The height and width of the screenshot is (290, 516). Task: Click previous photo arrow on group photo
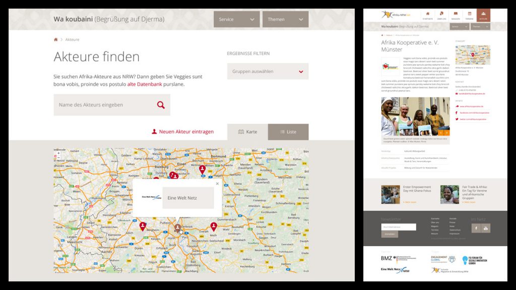[440, 133]
